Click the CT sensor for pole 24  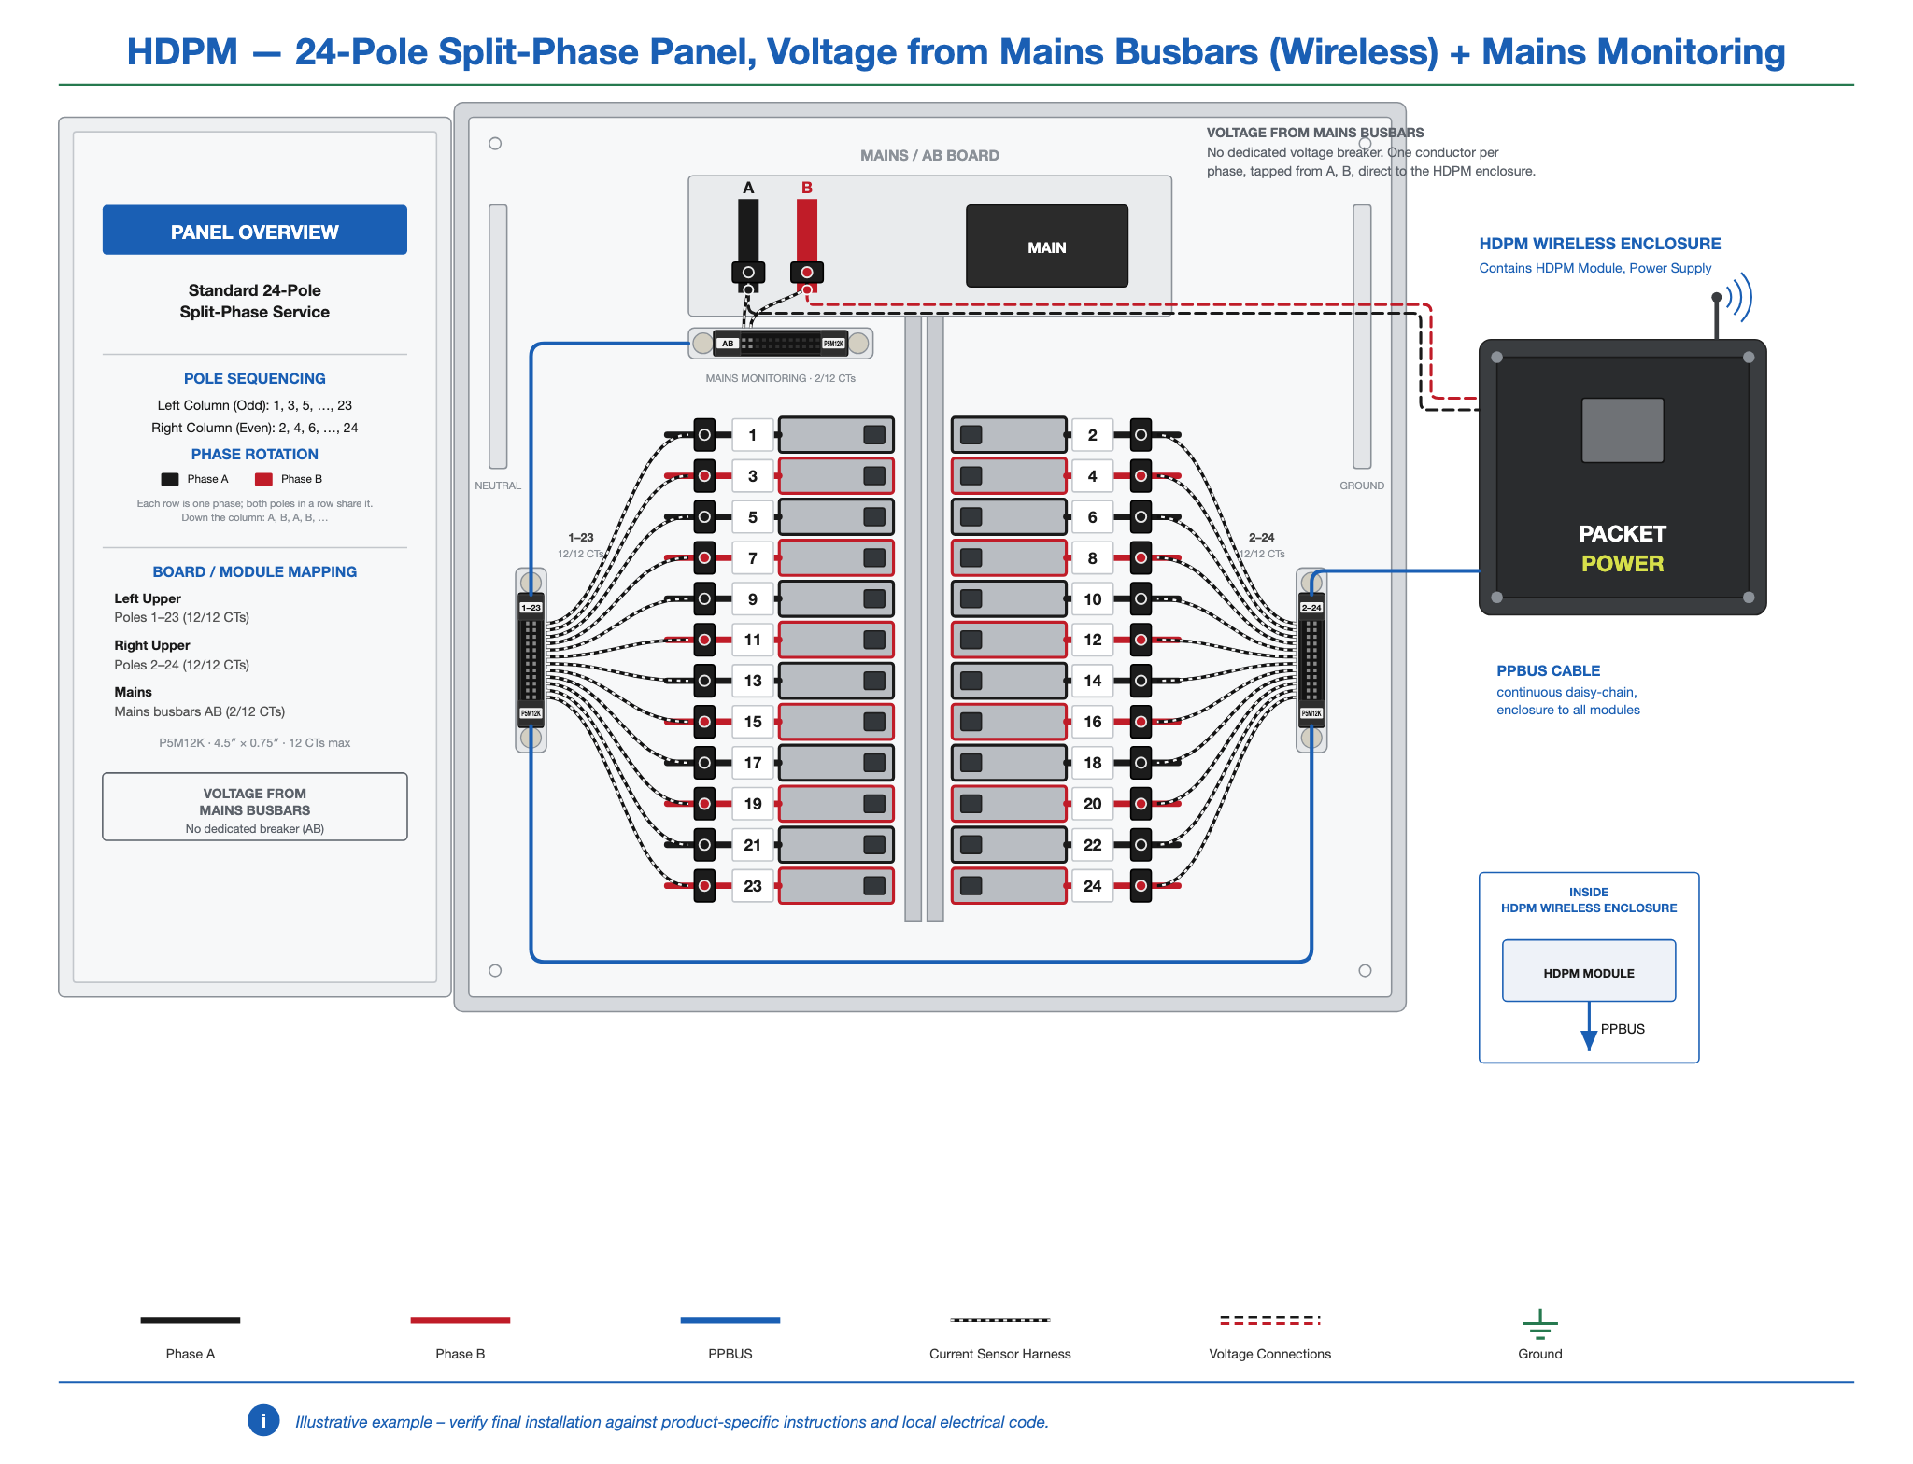tap(1141, 886)
